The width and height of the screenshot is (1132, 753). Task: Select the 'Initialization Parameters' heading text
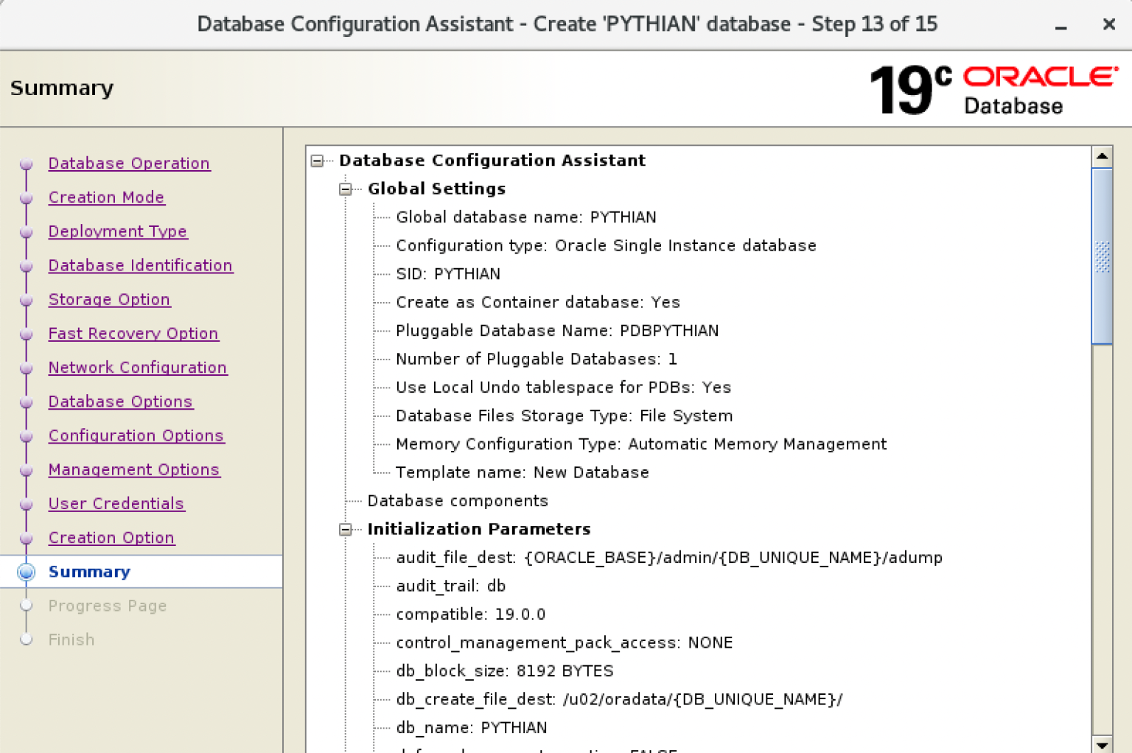tap(479, 530)
